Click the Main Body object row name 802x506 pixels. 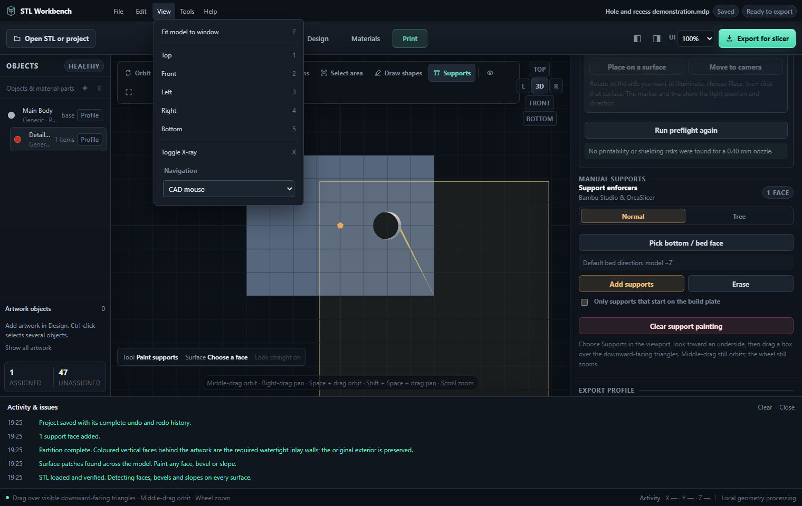(x=37, y=111)
